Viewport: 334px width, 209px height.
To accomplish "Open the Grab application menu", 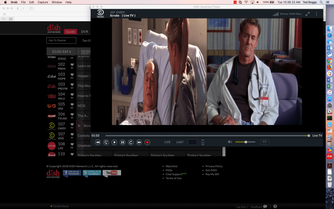I will click(x=14, y=2).
